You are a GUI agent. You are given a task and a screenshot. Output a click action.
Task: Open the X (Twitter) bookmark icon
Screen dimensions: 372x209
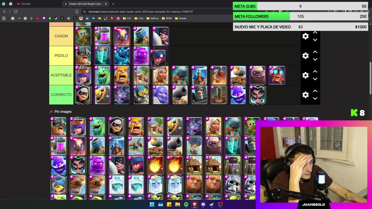coord(75,18)
